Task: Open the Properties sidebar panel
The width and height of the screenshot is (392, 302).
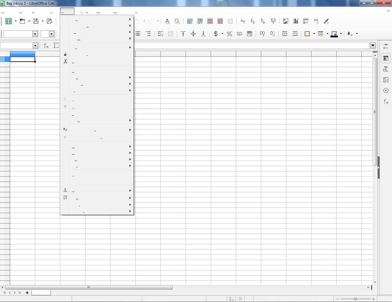Action: click(x=386, y=58)
